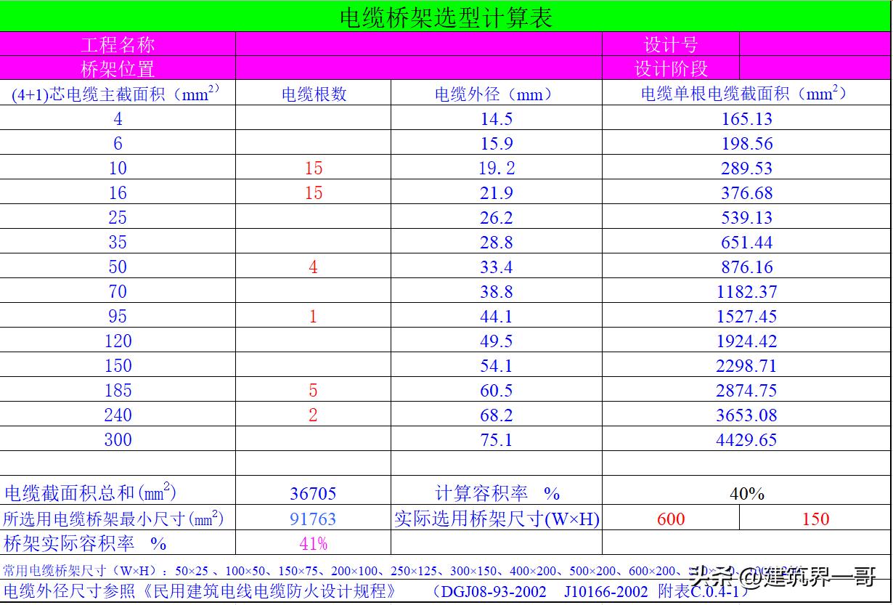This screenshot has height=605, width=893.
Task: Select the 设计号 label cell
Action: [x=670, y=44]
